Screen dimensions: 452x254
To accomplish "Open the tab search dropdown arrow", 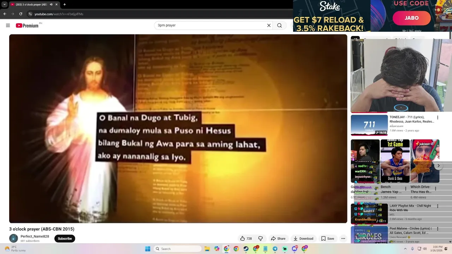I will tap(4, 5).
